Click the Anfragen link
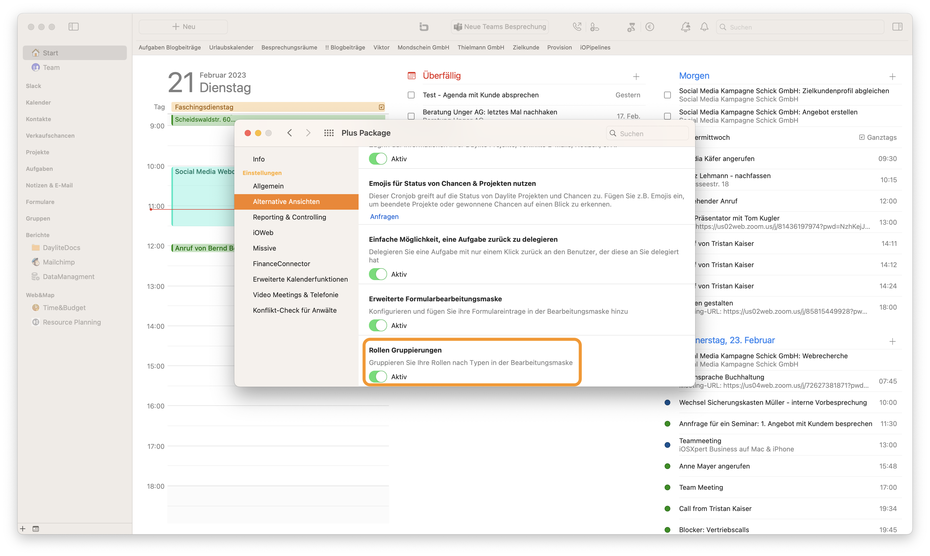This screenshot has height=556, width=930. [384, 217]
